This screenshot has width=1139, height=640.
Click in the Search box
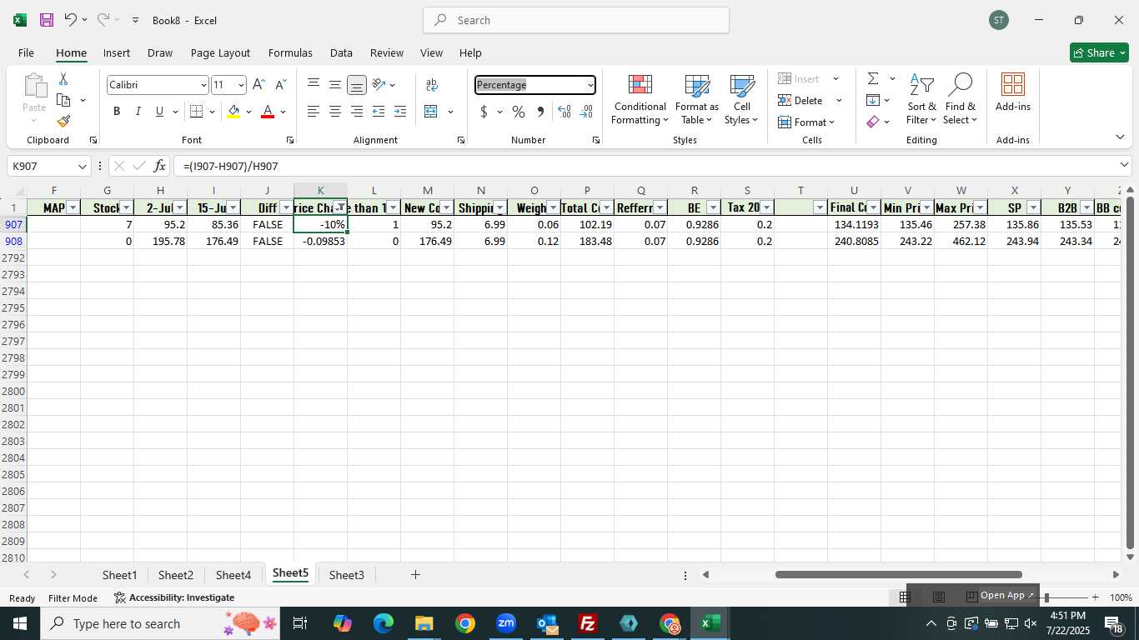(576, 20)
